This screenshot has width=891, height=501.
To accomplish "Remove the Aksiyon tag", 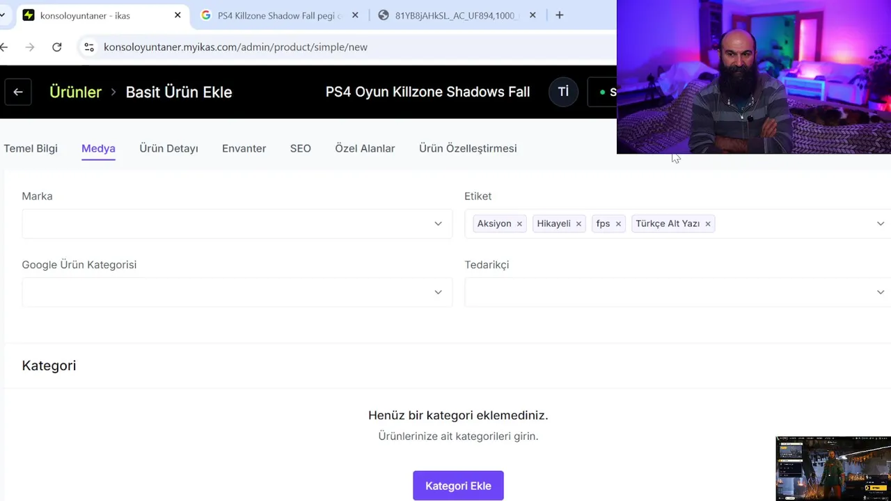I will (519, 224).
